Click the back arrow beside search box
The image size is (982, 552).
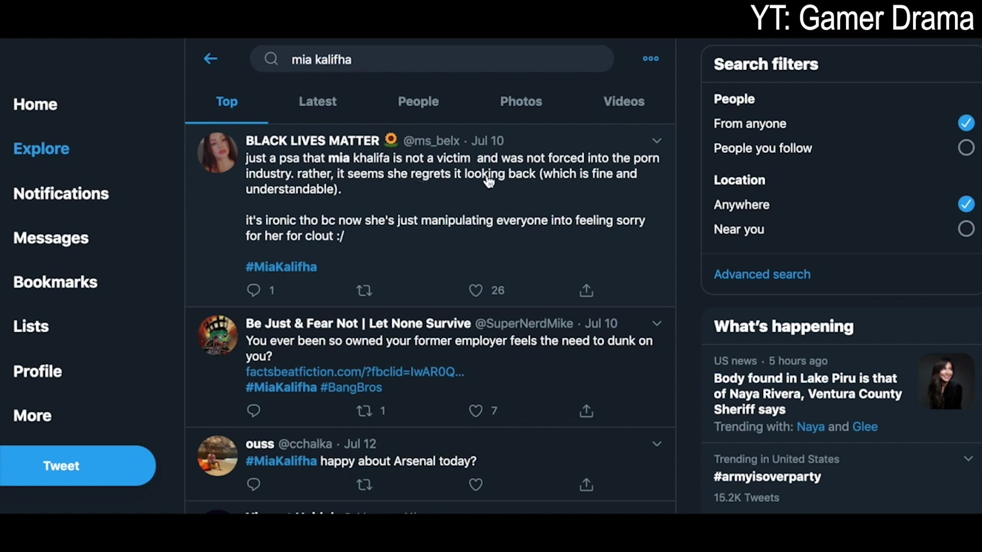210,59
